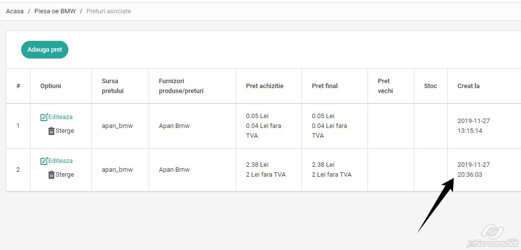Image resolution: width=521 pixels, height=250 pixels.
Task: Select Sterge for the second price row
Action: pos(64,175)
